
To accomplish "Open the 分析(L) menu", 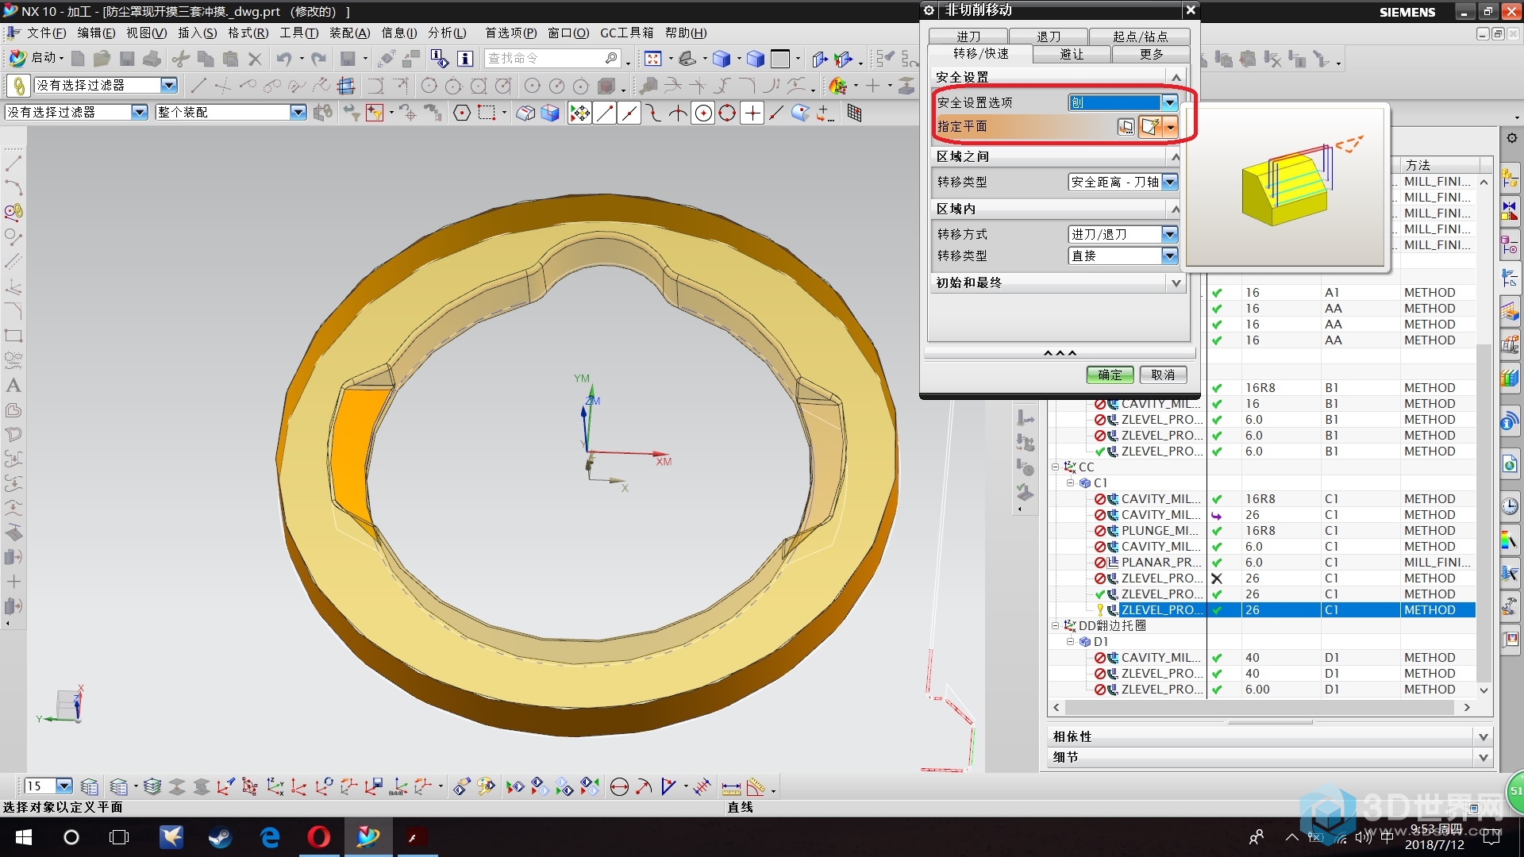I will click(447, 33).
